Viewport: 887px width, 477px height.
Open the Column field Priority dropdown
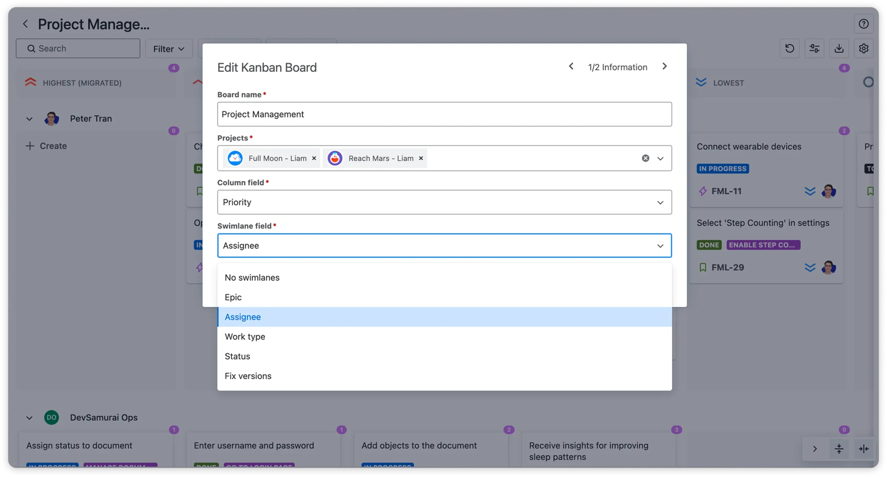coord(444,202)
